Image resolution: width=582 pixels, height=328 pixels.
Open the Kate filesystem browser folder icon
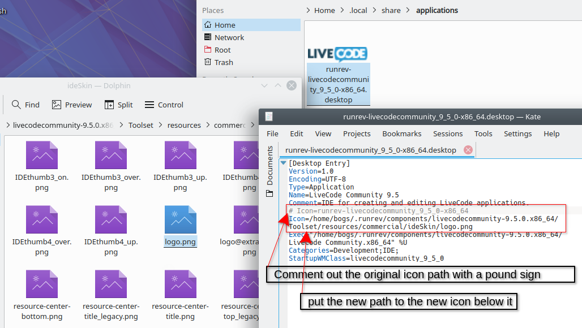pos(269,193)
